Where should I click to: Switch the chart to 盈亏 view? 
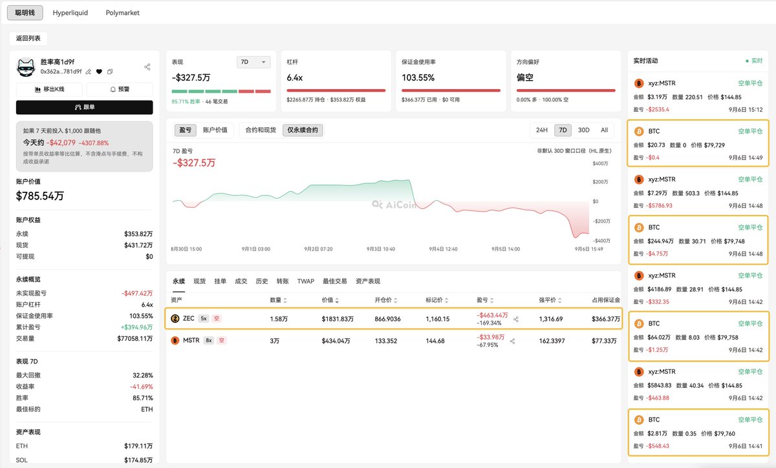[x=184, y=130]
